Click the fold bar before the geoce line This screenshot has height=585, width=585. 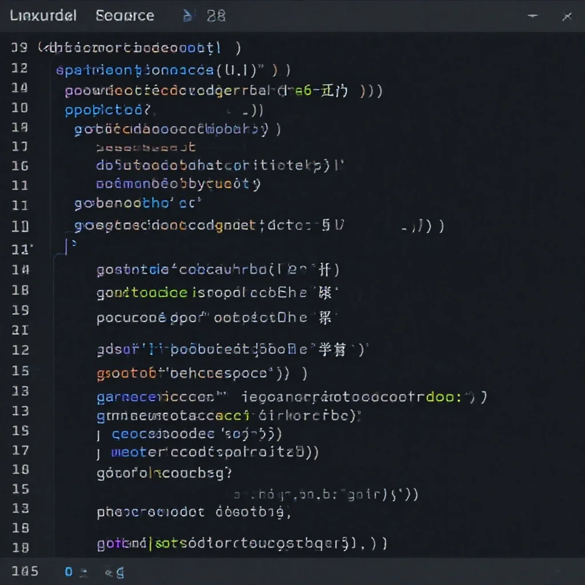point(98,435)
